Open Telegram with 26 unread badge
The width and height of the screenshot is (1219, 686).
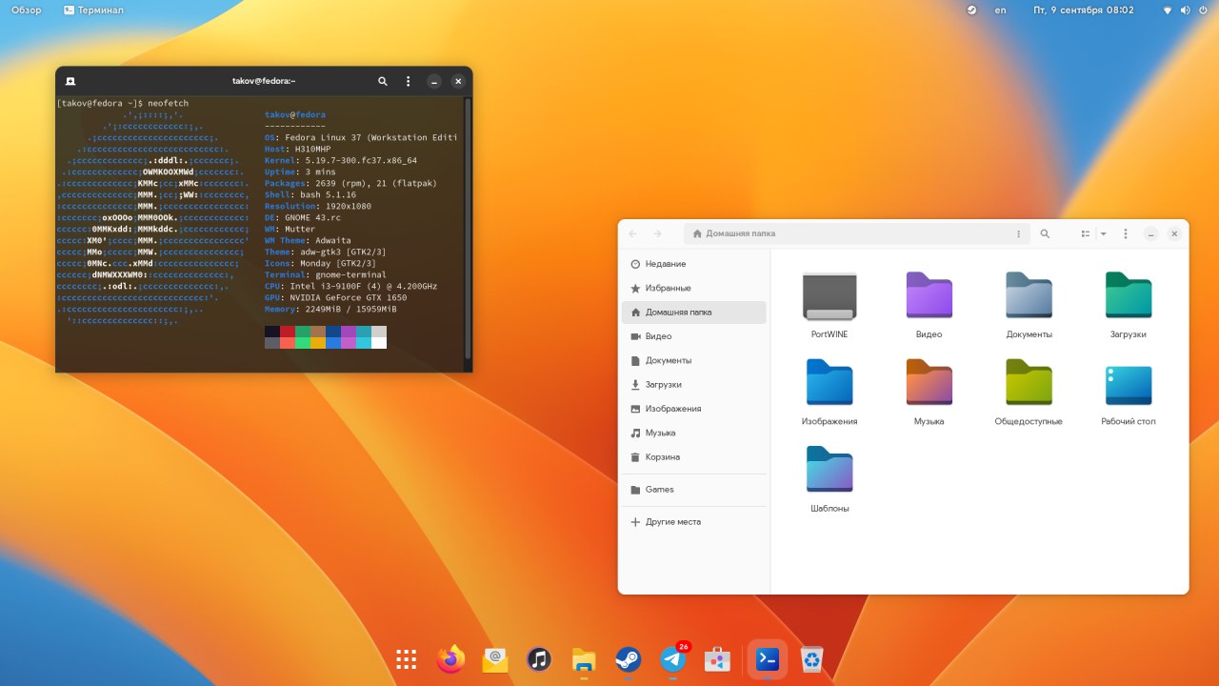[x=673, y=659]
